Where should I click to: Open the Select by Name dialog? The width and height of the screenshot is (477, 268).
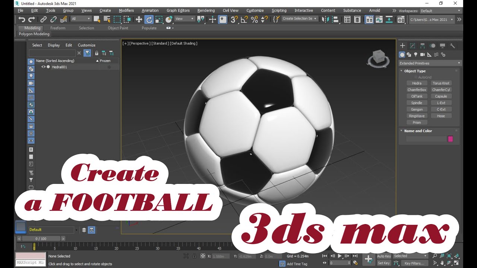(107, 19)
